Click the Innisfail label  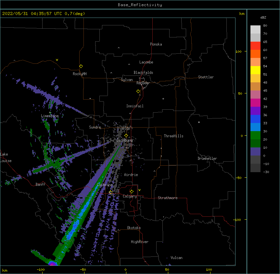135,106
